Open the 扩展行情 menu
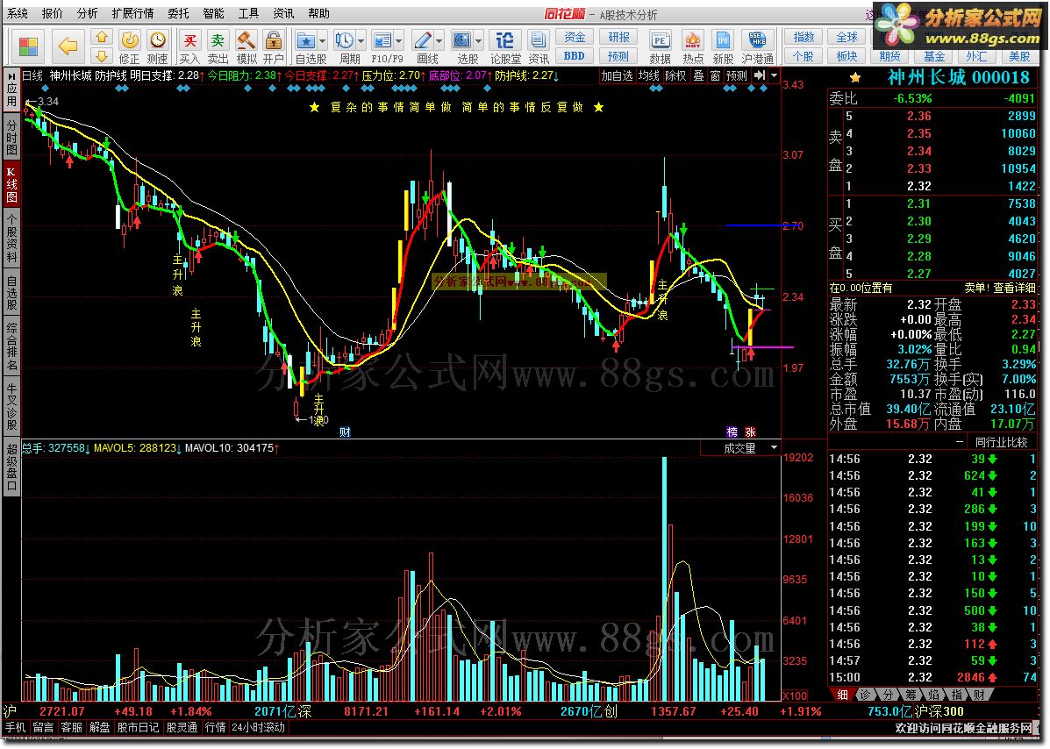 click(132, 13)
